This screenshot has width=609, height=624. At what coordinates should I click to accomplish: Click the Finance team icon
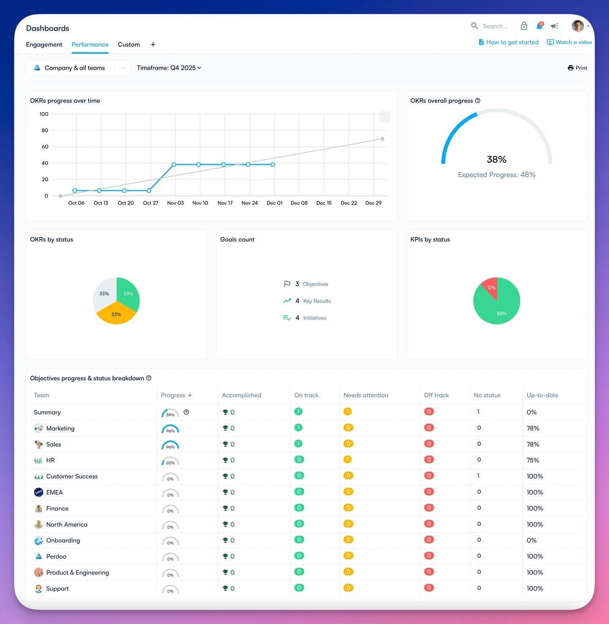(38, 509)
